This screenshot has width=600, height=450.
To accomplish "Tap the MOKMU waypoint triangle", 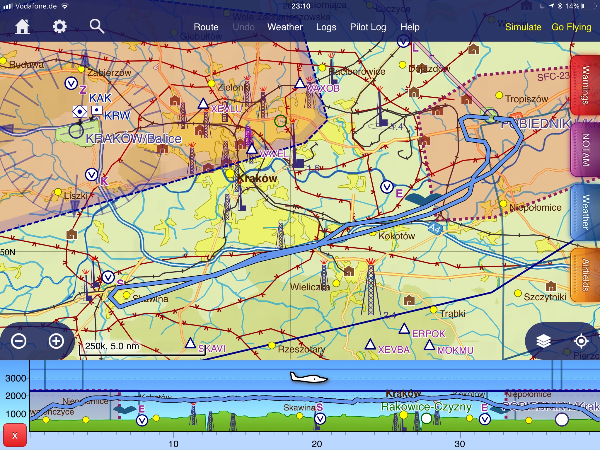I will tap(429, 345).
